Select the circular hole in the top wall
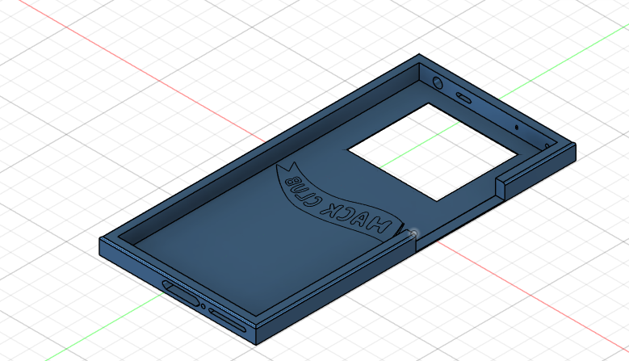The height and width of the screenshot is (361, 629). (x=438, y=83)
